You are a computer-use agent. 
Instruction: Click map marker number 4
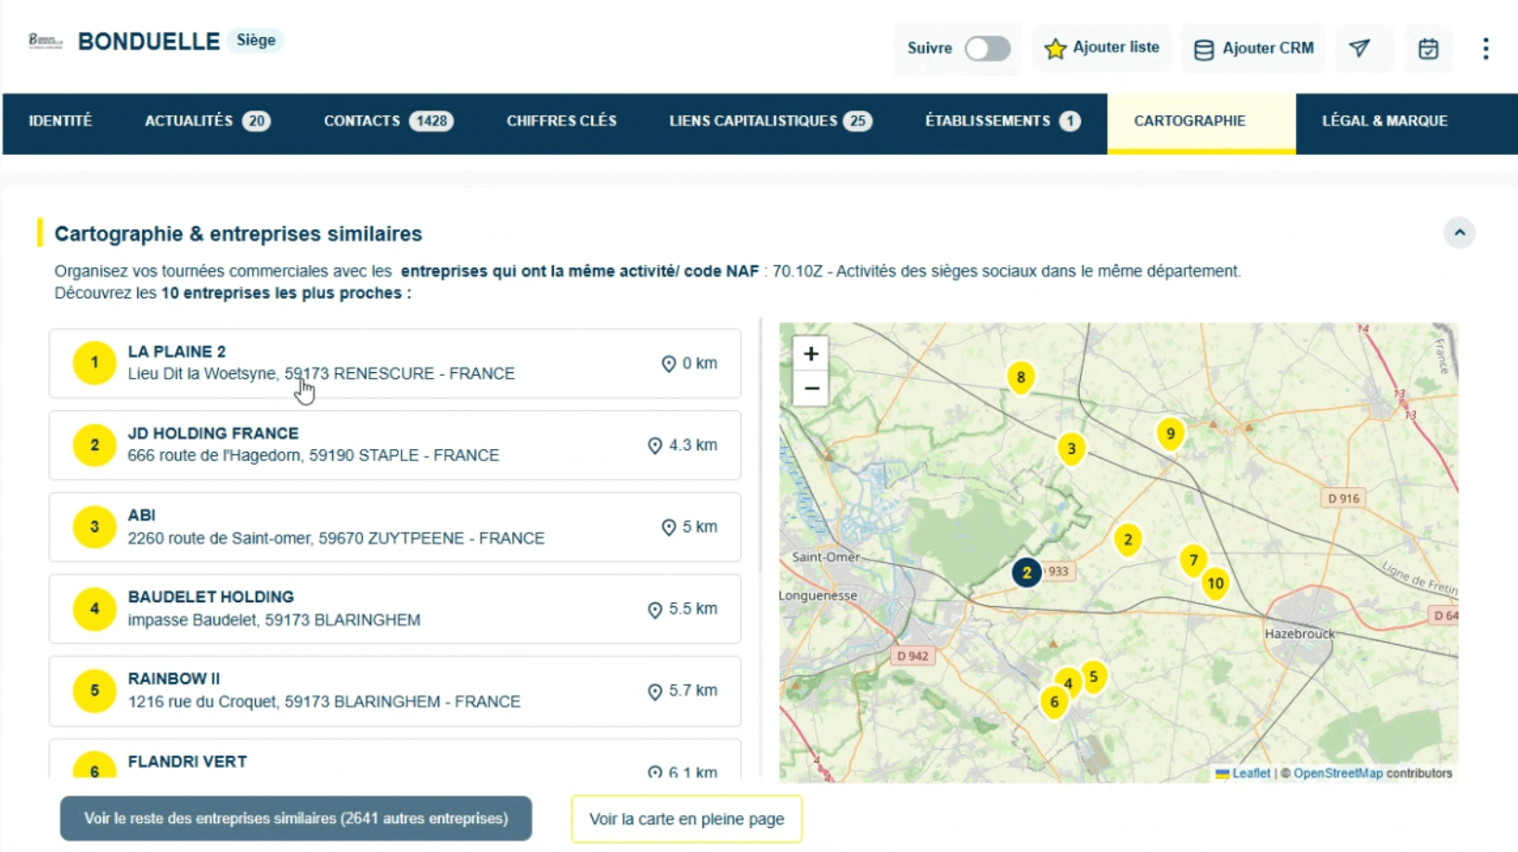click(1068, 684)
